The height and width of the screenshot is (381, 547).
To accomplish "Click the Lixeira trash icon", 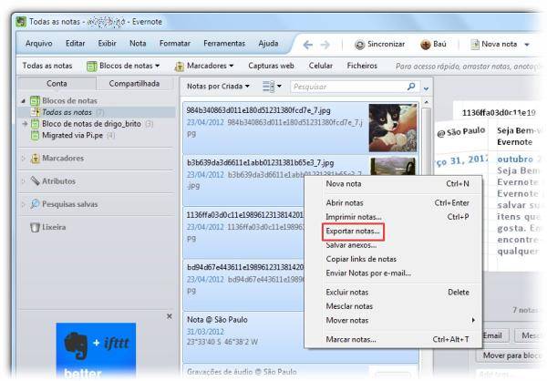I will click(35, 227).
